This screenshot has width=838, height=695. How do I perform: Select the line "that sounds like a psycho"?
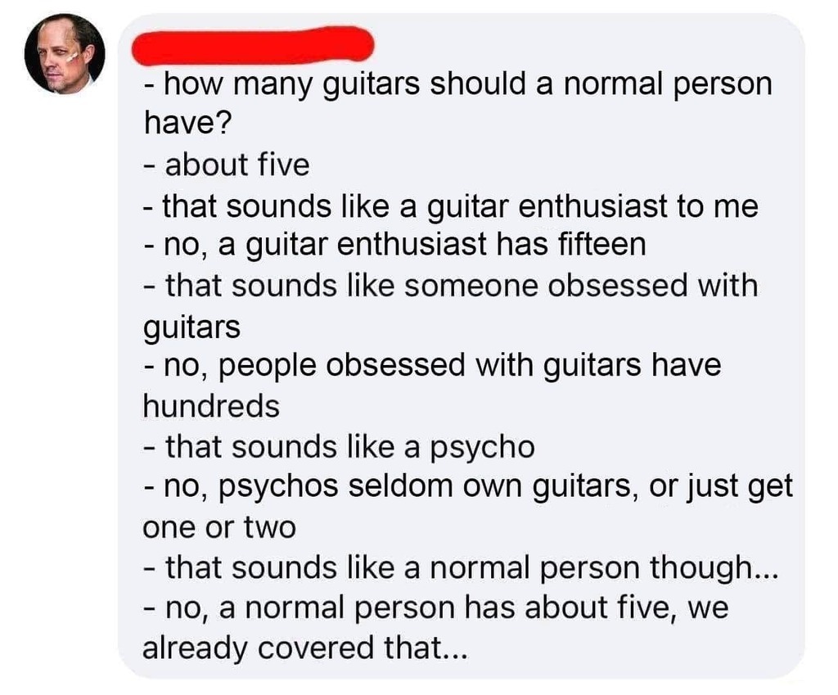pyautogui.click(x=339, y=446)
